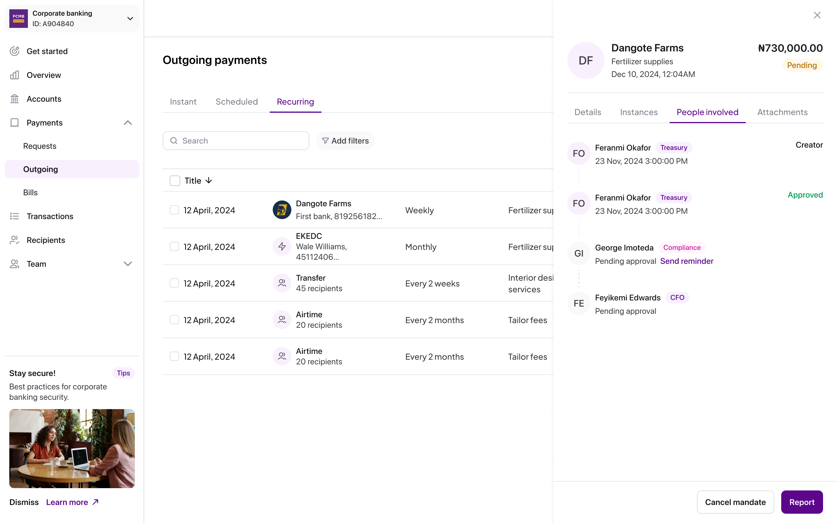Click the Payments receipt icon
This screenshot has width=837, height=523.
[x=15, y=123]
